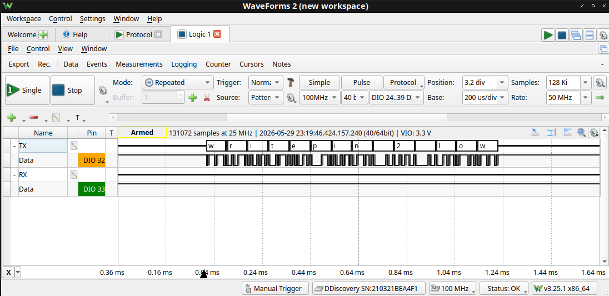Open the 100MHz frequency dropdown

[x=320, y=97]
